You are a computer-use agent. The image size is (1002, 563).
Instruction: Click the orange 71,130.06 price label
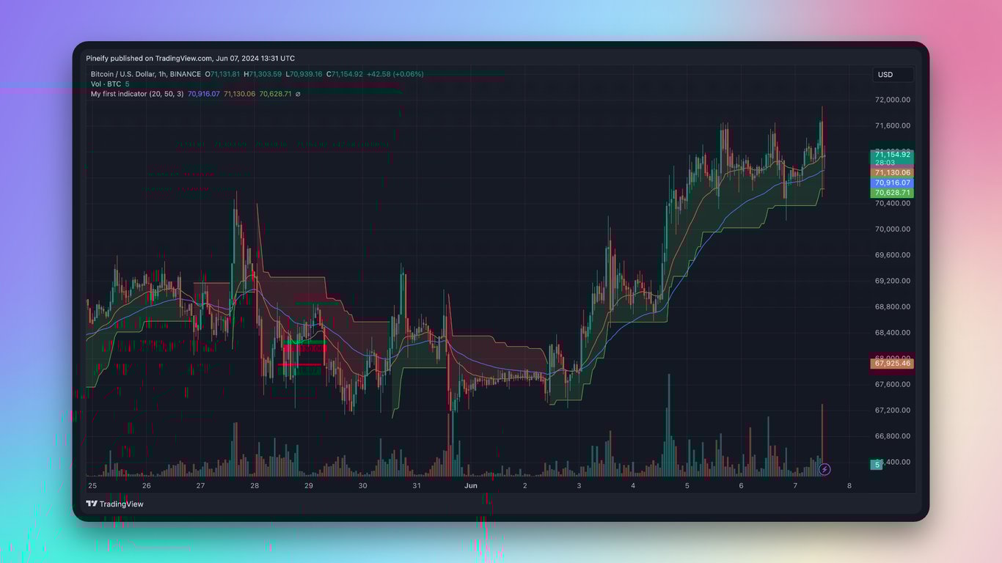point(892,173)
